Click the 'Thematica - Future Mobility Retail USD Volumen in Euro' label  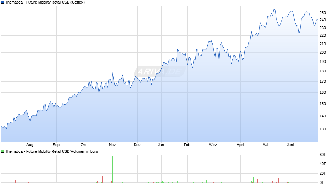52,151
